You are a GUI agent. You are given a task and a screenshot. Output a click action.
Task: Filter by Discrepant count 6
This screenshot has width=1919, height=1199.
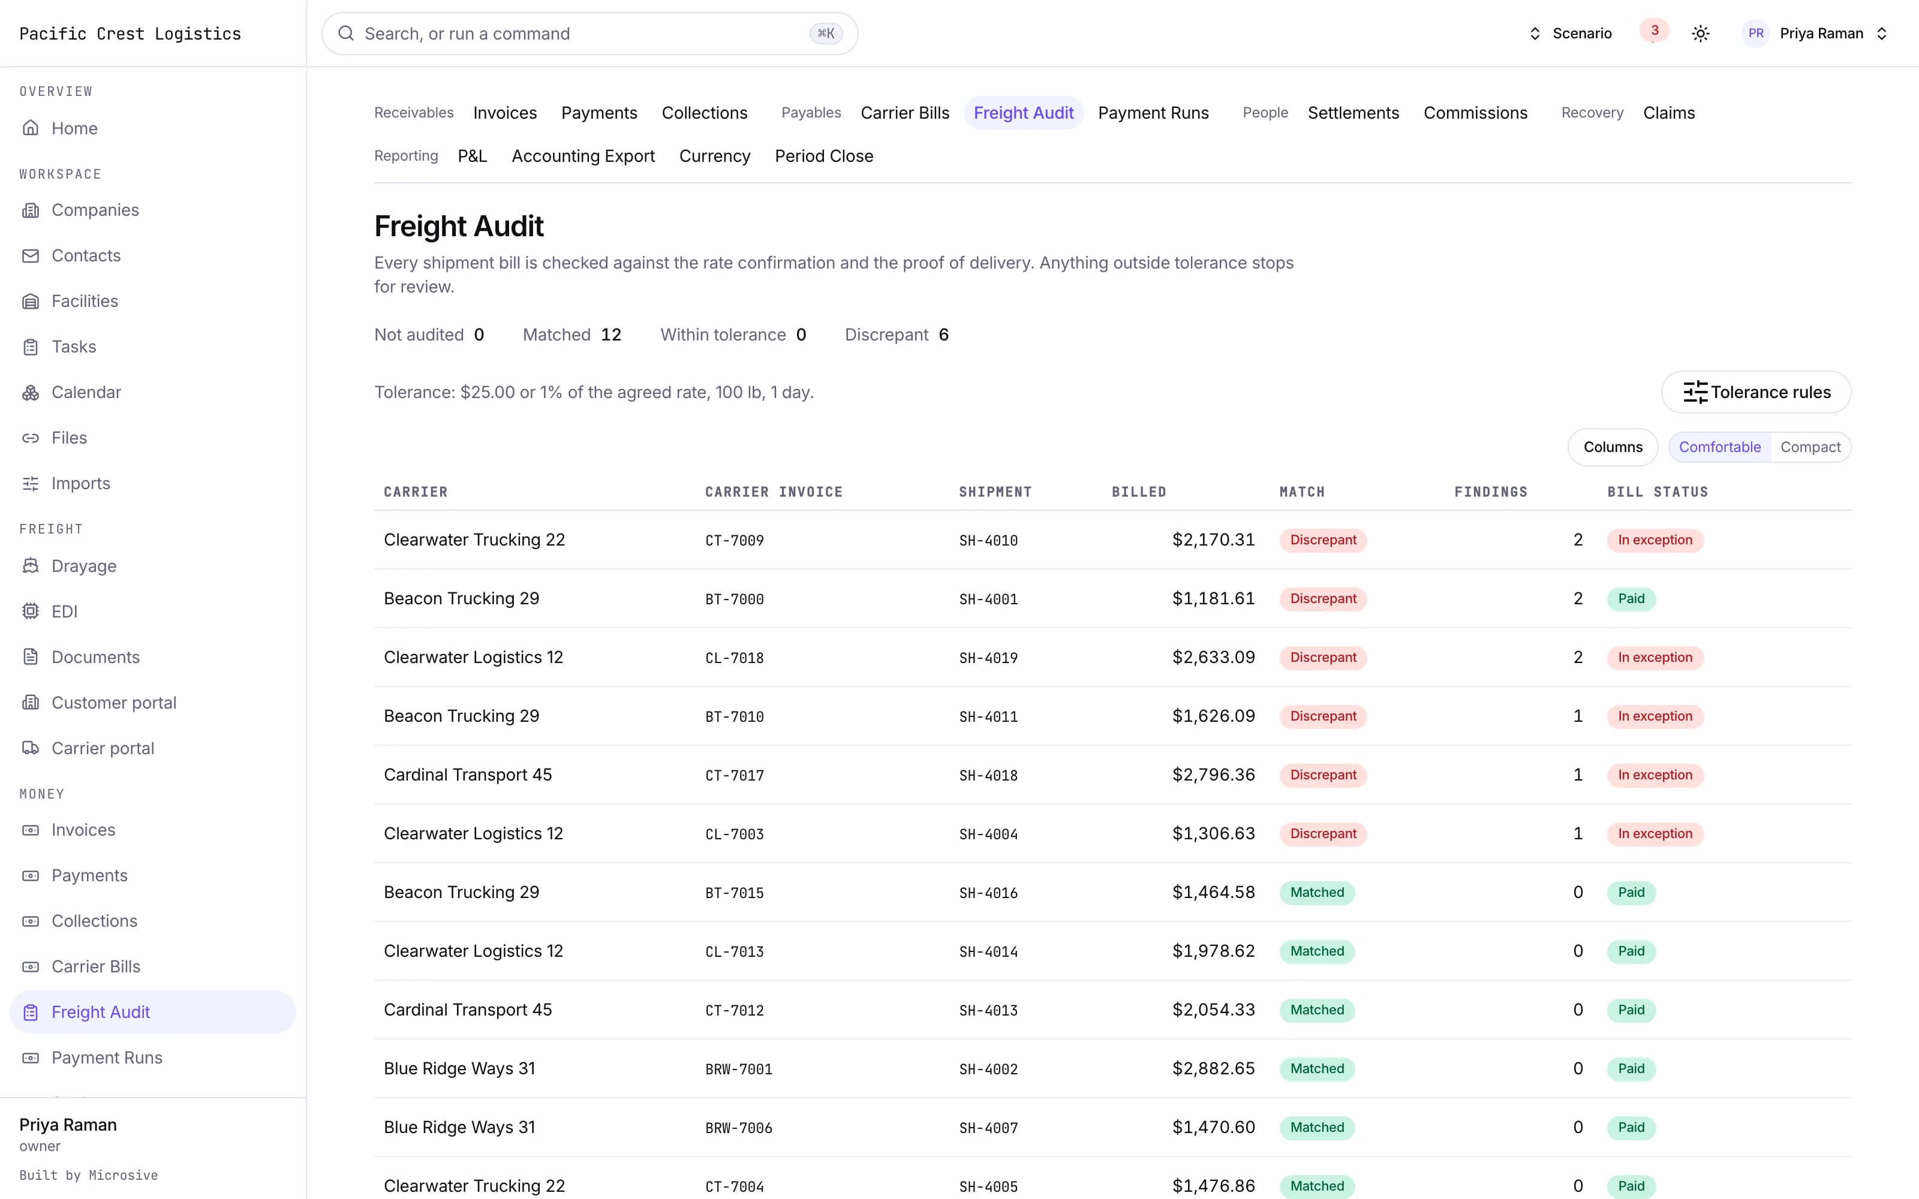(896, 335)
